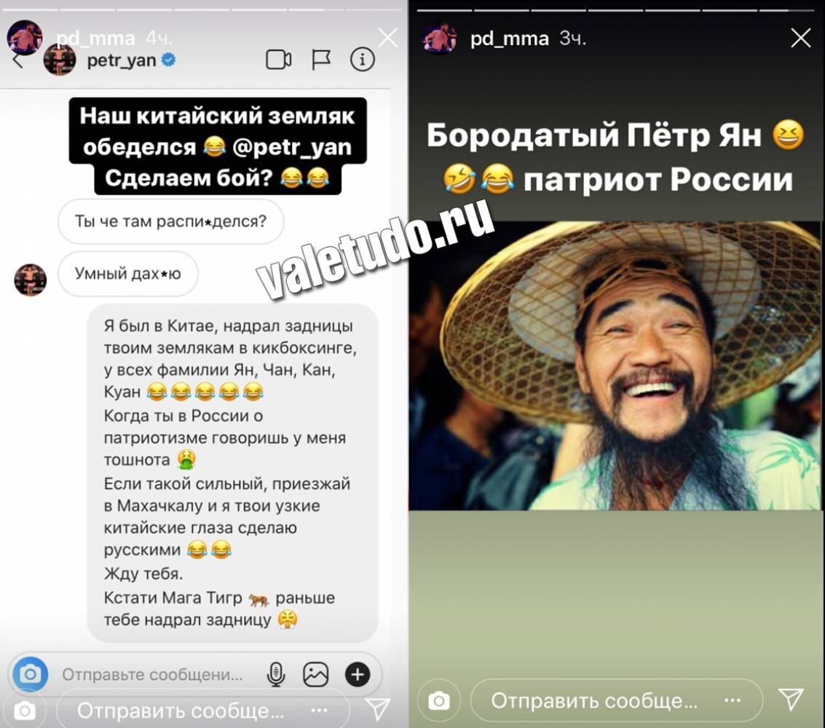Screen dimensions: 825x728
Task: Open the blue camera button in chat
Action: point(31,674)
